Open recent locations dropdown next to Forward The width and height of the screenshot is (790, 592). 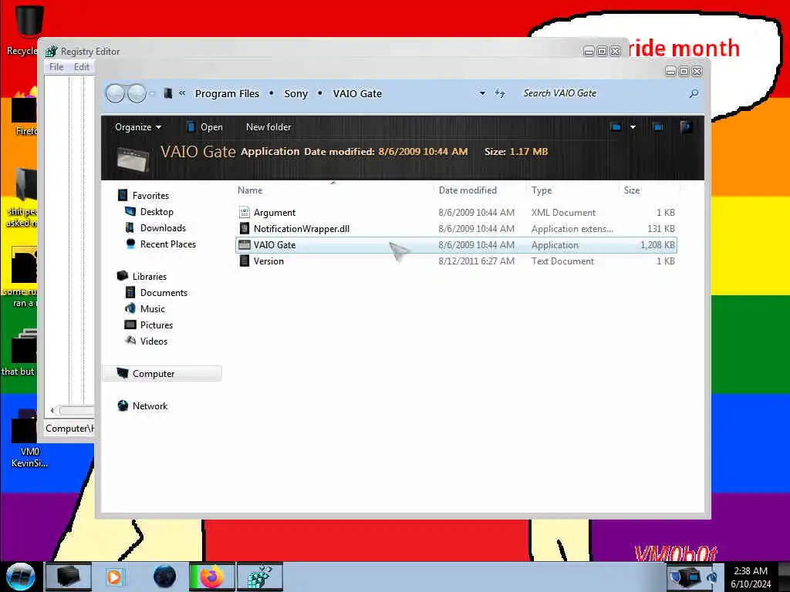pos(152,93)
